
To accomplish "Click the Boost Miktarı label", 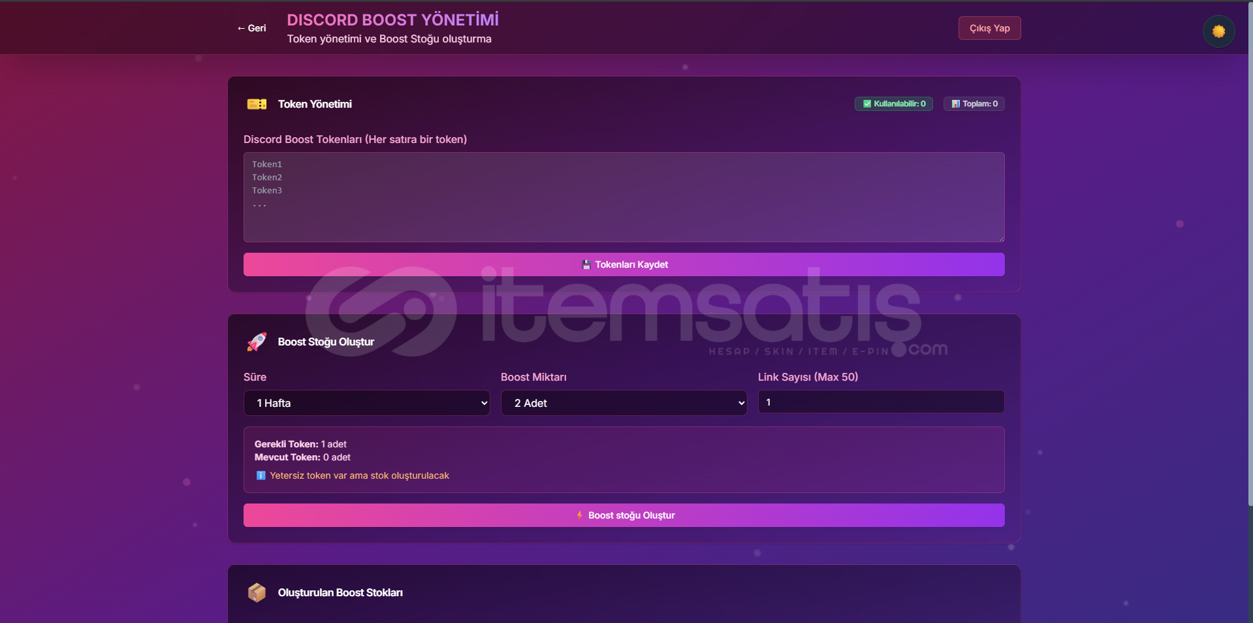I will pyautogui.click(x=533, y=377).
